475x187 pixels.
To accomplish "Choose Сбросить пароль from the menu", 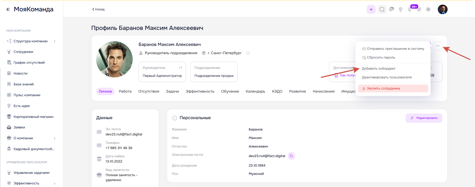I will click(x=393, y=58).
